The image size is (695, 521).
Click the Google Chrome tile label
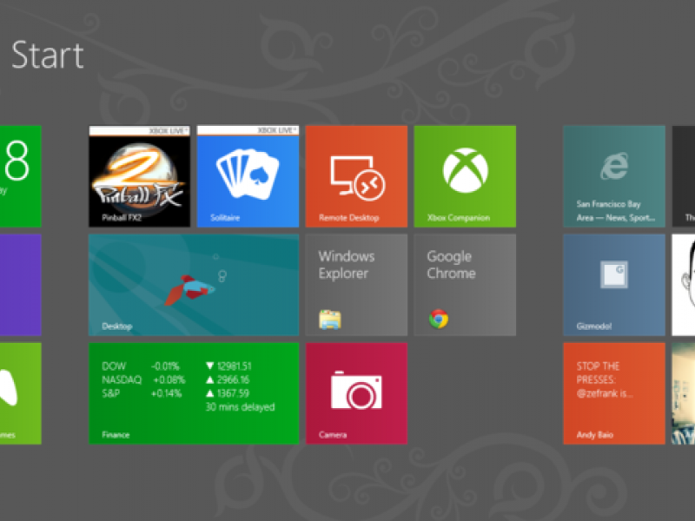tap(451, 265)
